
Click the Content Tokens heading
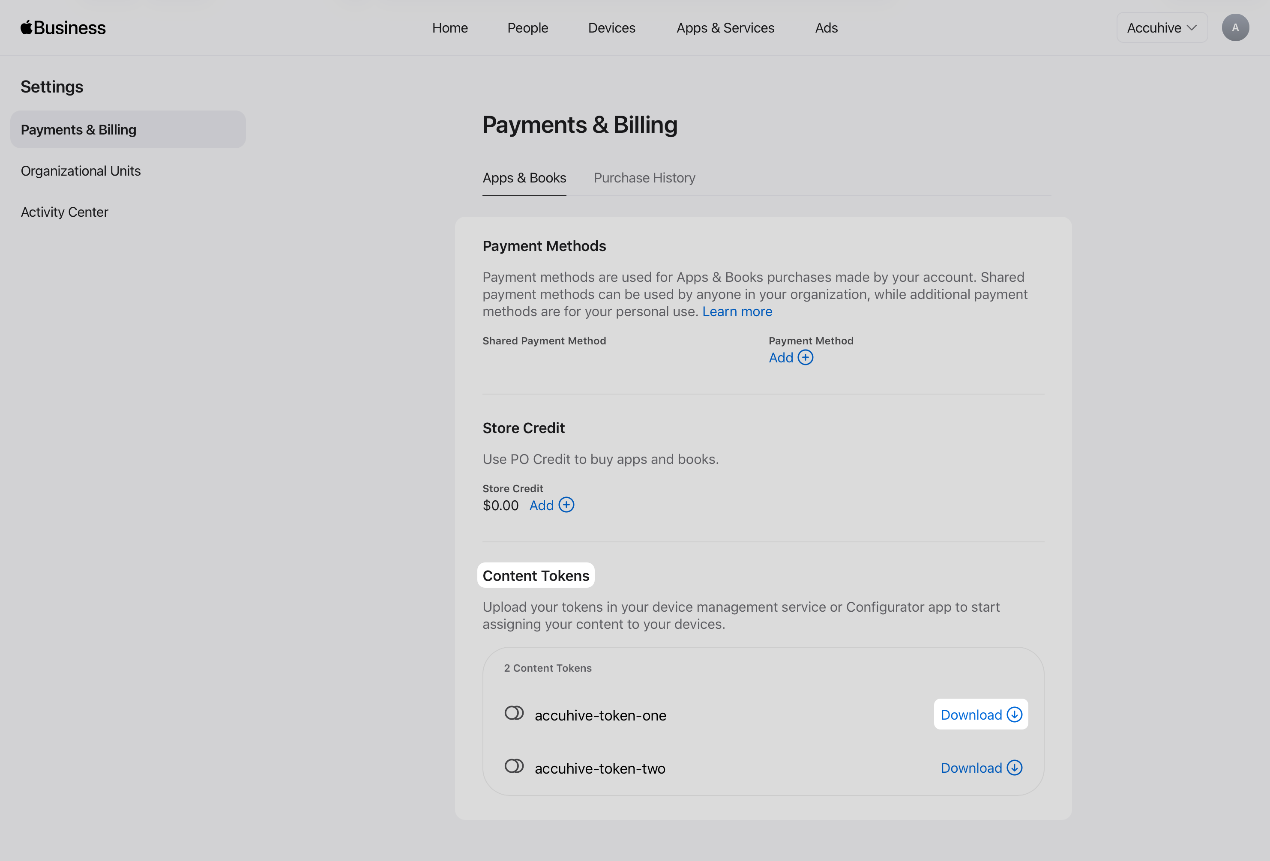[x=536, y=576]
